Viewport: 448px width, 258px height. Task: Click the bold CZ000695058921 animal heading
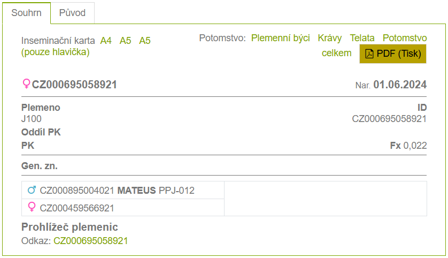click(74, 85)
